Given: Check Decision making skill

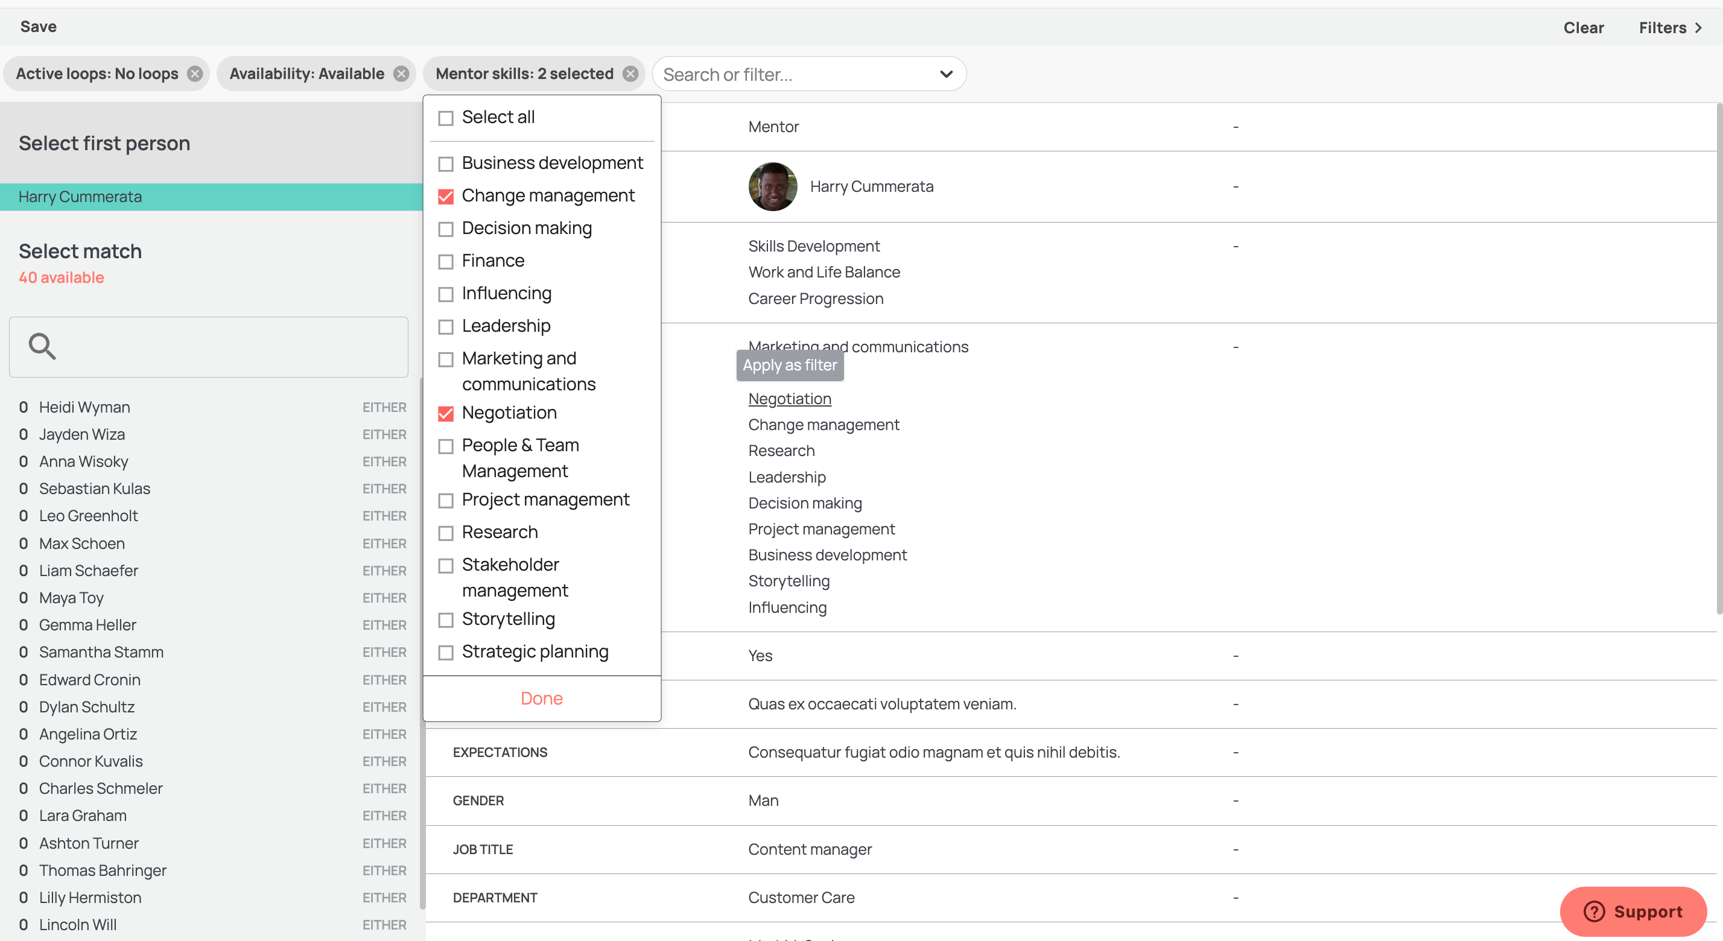Looking at the screenshot, I should tap(445, 229).
